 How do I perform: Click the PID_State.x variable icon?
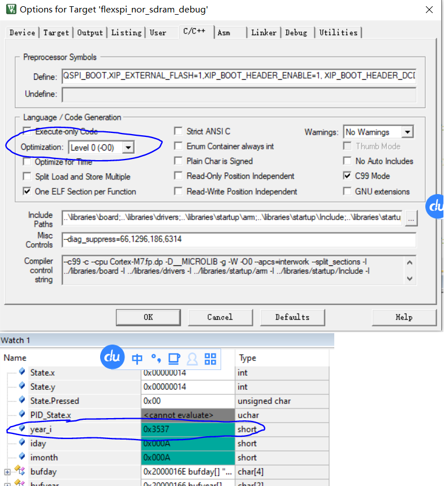click(x=21, y=414)
